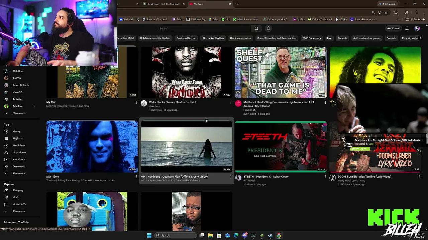Open a new browser tab
Screen dimensions: 428x240
click(x=237, y=4)
